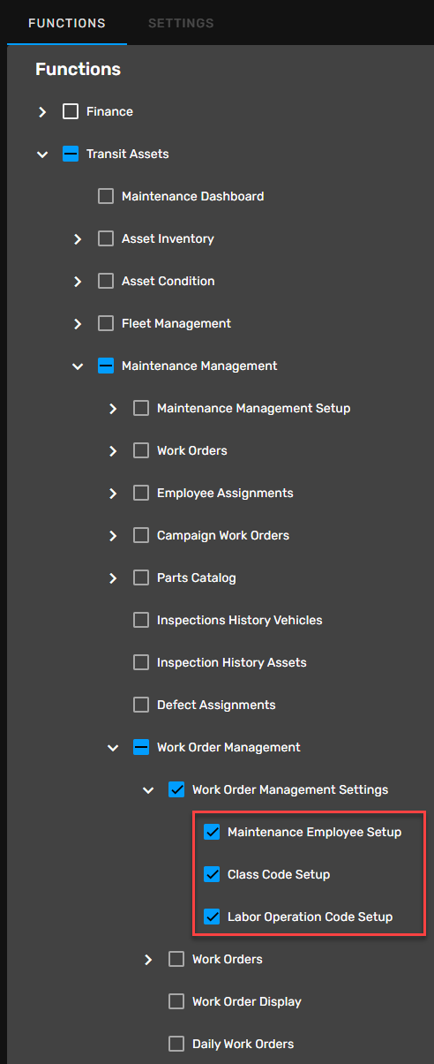Expand the Finance tree node
Screen dimensions: 434x1064
(x=42, y=112)
